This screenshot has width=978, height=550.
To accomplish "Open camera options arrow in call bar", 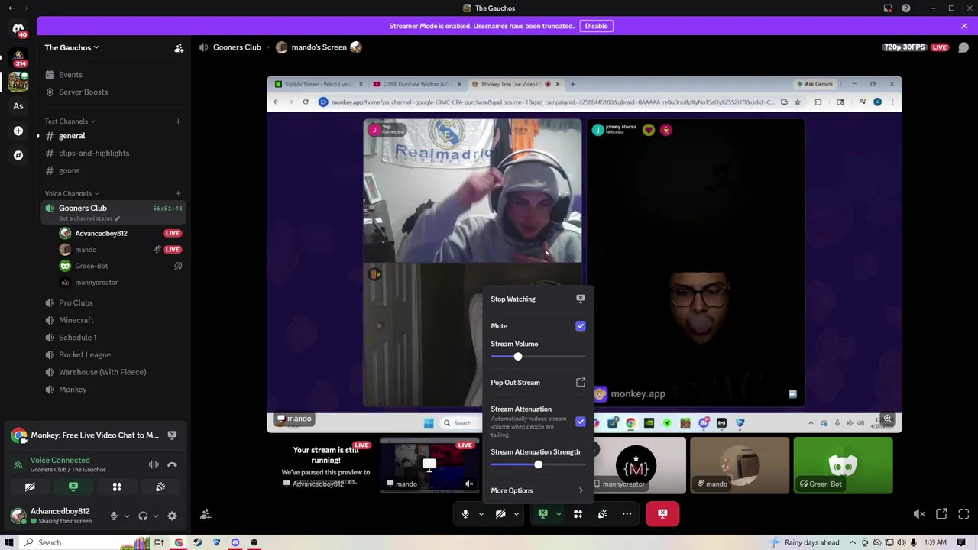I will tap(517, 514).
